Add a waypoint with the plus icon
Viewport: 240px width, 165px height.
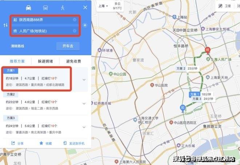[85, 25]
